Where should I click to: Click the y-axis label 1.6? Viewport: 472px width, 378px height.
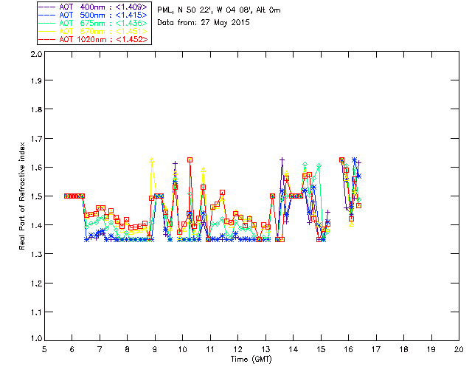tap(36, 168)
